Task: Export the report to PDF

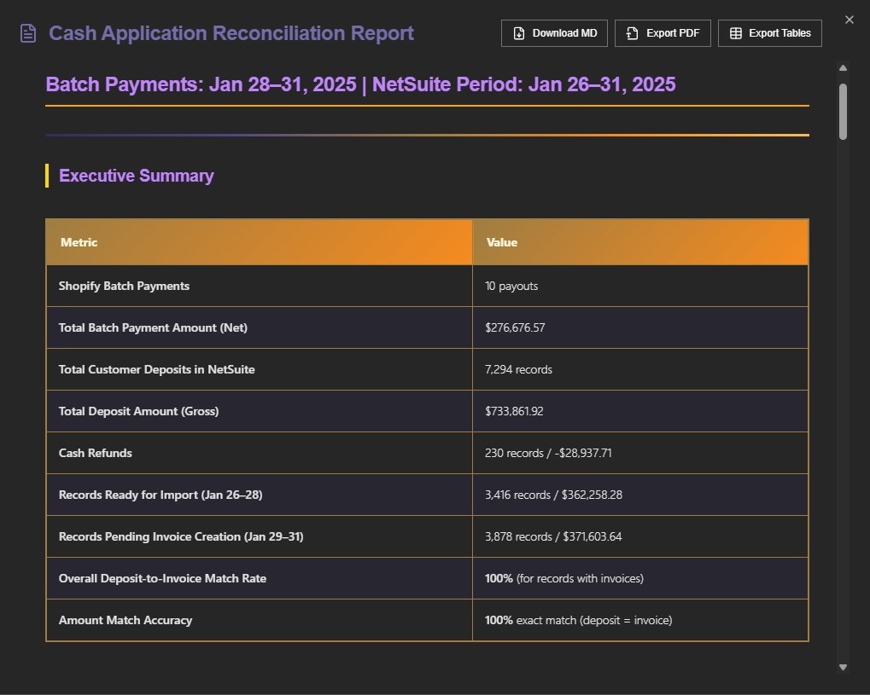Action: (663, 32)
